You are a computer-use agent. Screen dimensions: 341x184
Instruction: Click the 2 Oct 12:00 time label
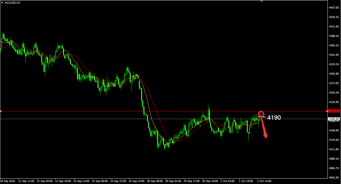click(264, 181)
